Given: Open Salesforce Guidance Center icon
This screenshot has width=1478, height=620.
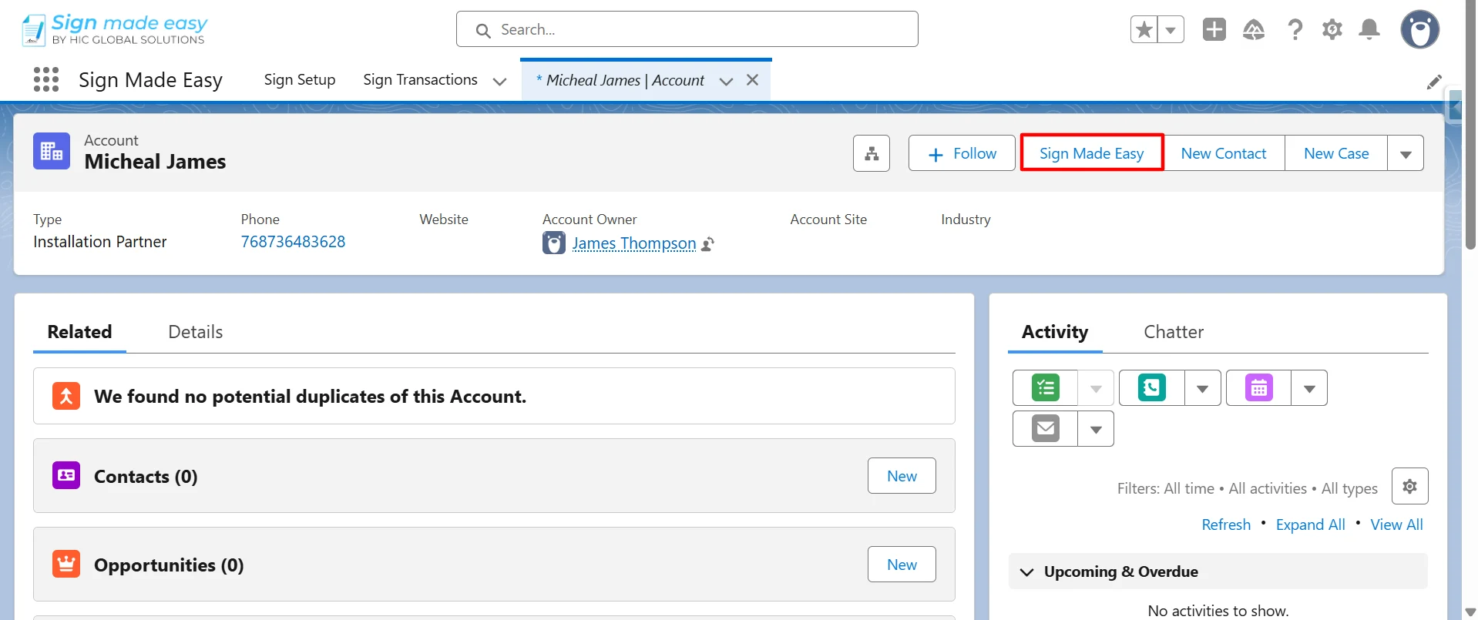Looking at the screenshot, I should click(x=1254, y=29).
